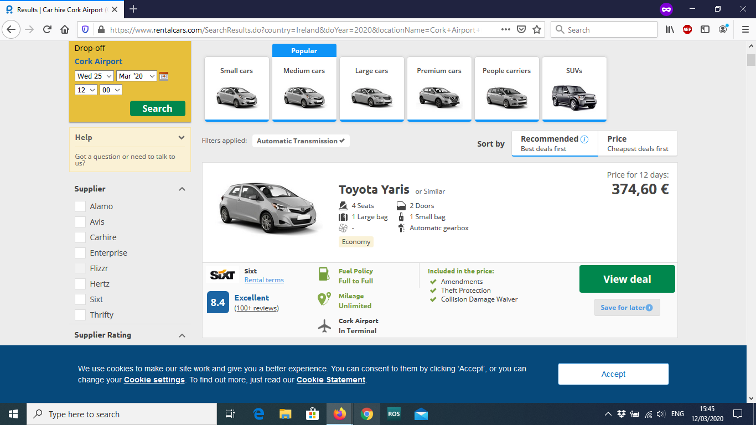The image size is (756, 425).
Task: Check the Flizzr supplier filter
Action: [x=80, y=268]
